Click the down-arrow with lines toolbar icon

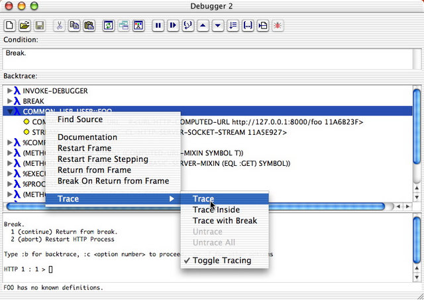[x=233, y=26]
